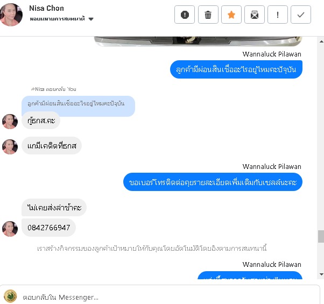Click the chat scrollbar thumb

(x=321, y=236)
